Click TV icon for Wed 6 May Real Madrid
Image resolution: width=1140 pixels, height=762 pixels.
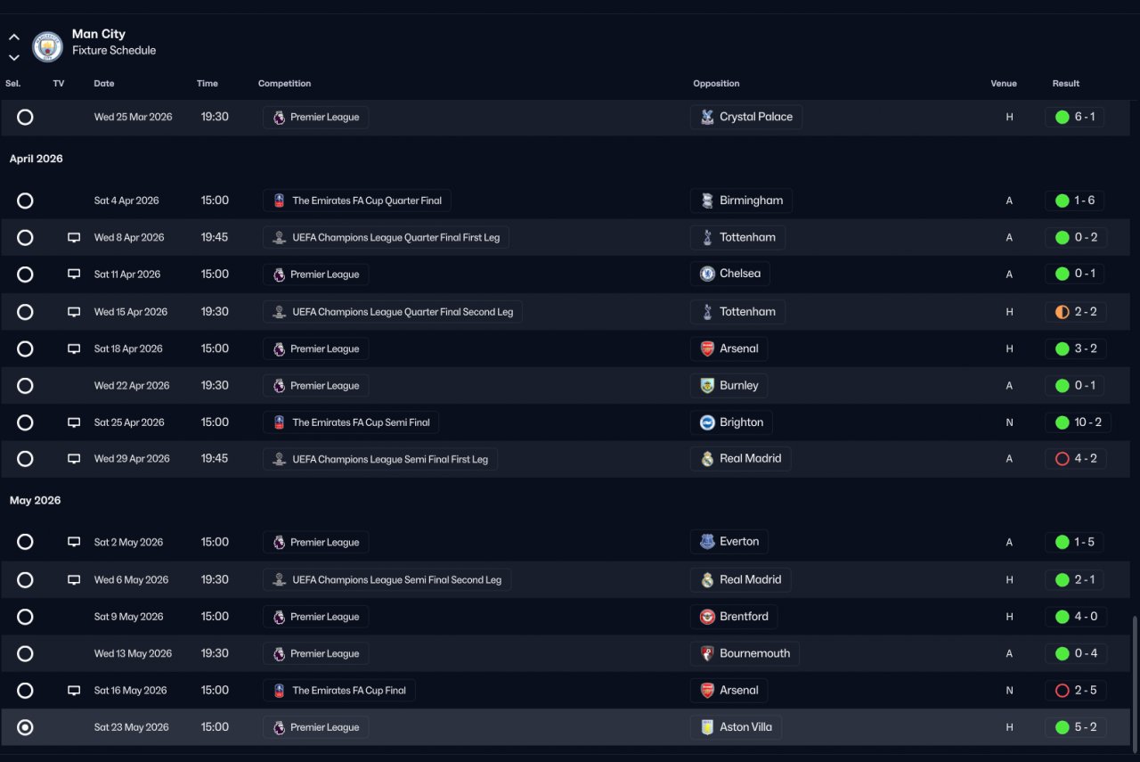[x=74, y=579]
